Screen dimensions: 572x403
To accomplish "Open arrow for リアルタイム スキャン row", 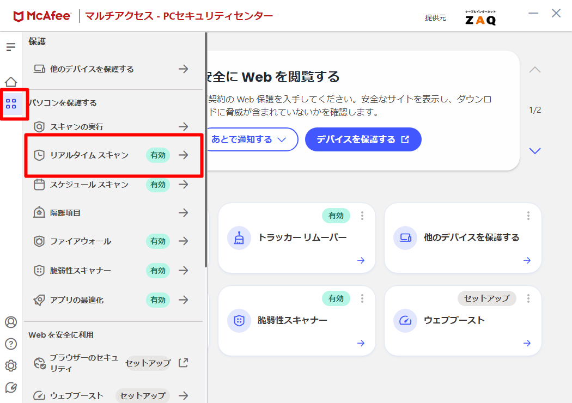I will coord(183,155).
